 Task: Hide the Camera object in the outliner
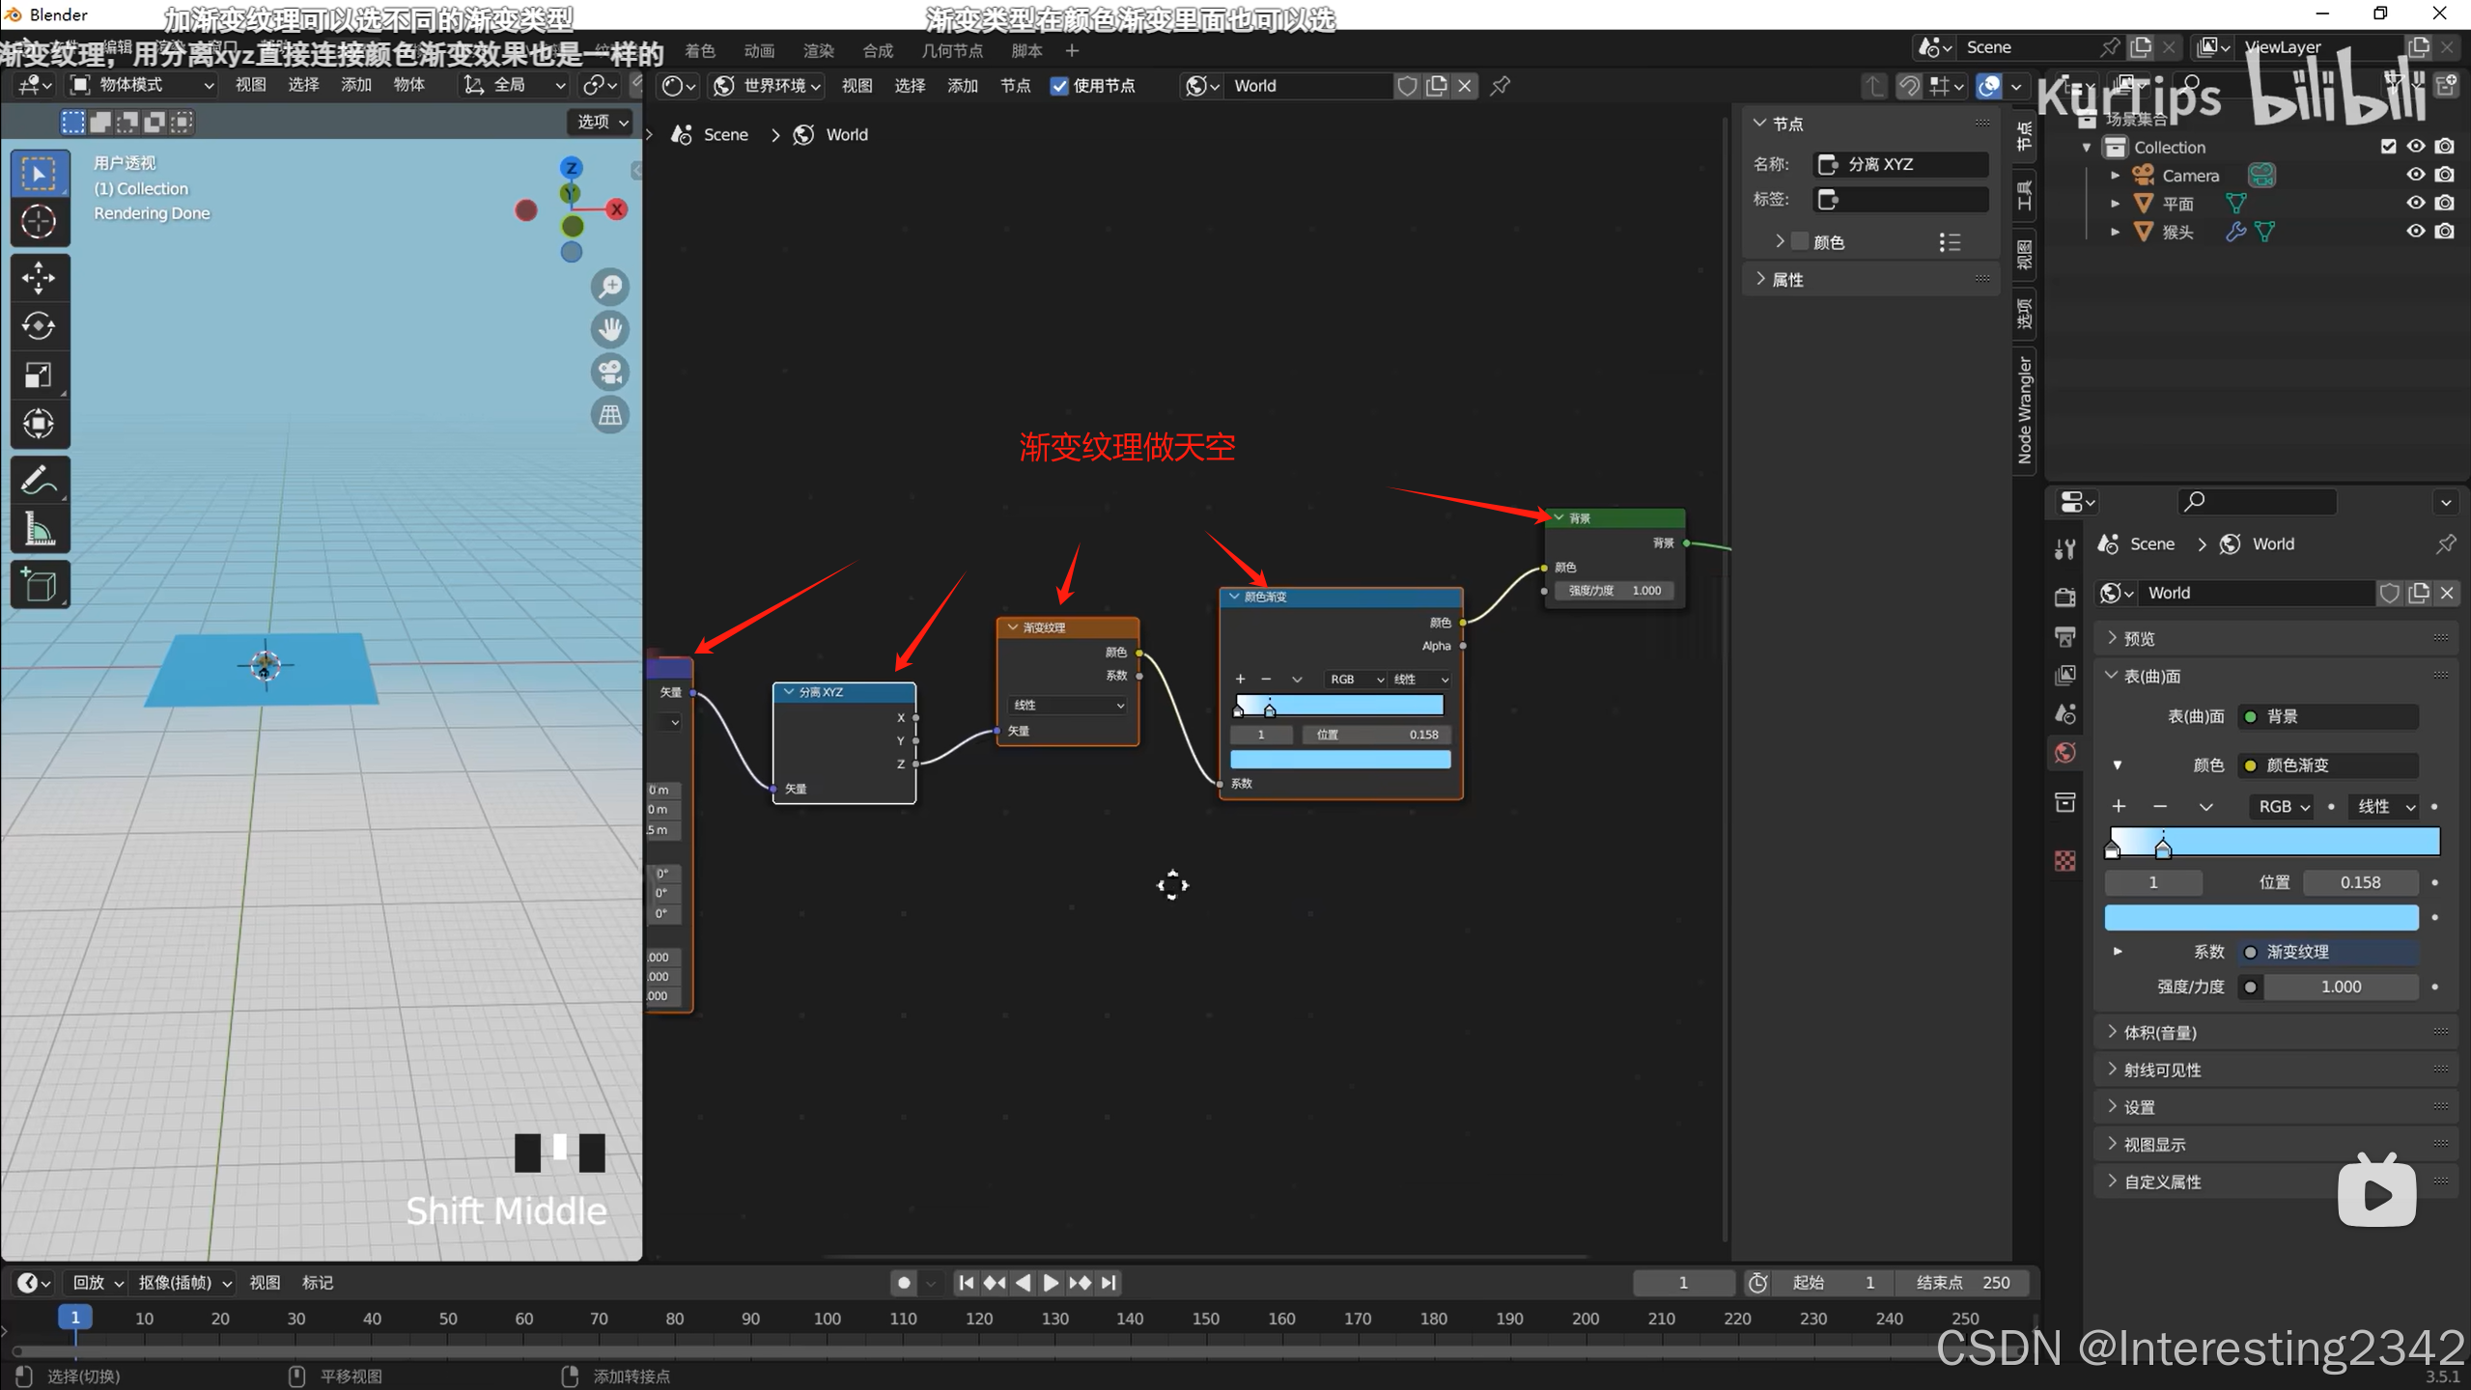(2415, 175)
